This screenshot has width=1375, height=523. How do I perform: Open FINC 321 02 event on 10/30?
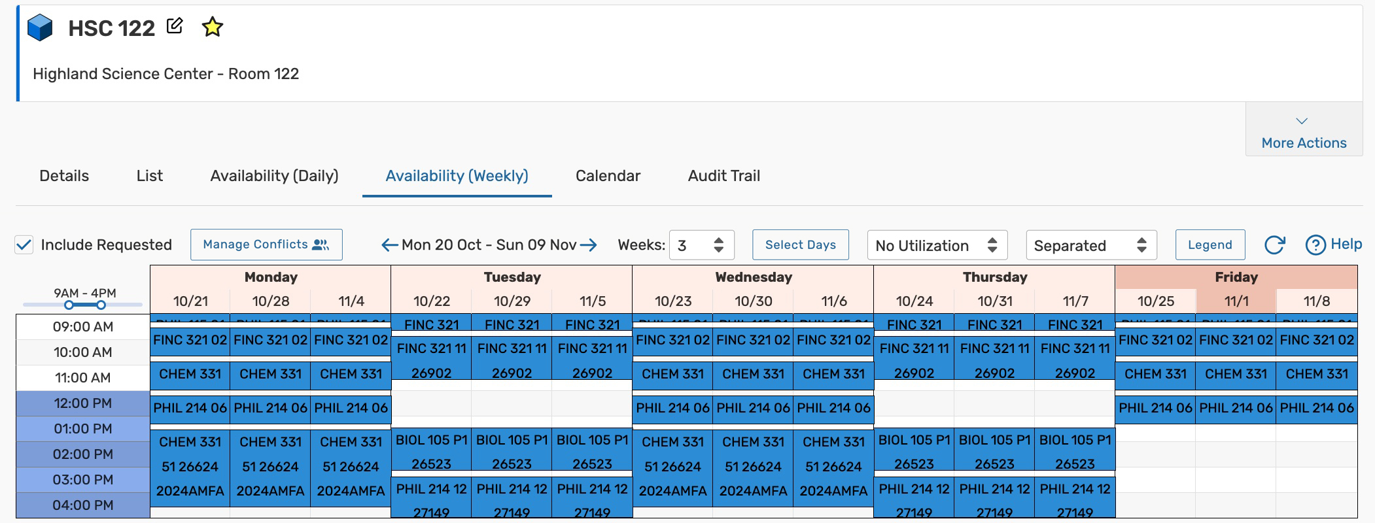tap(754, 341)
